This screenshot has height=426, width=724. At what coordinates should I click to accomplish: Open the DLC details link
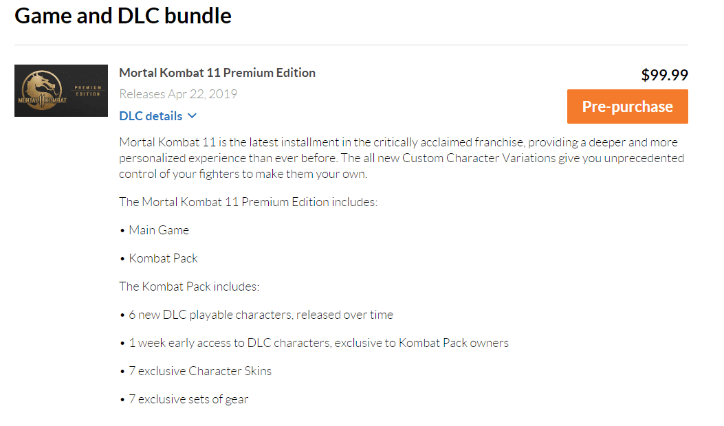[x=151, y=116]
